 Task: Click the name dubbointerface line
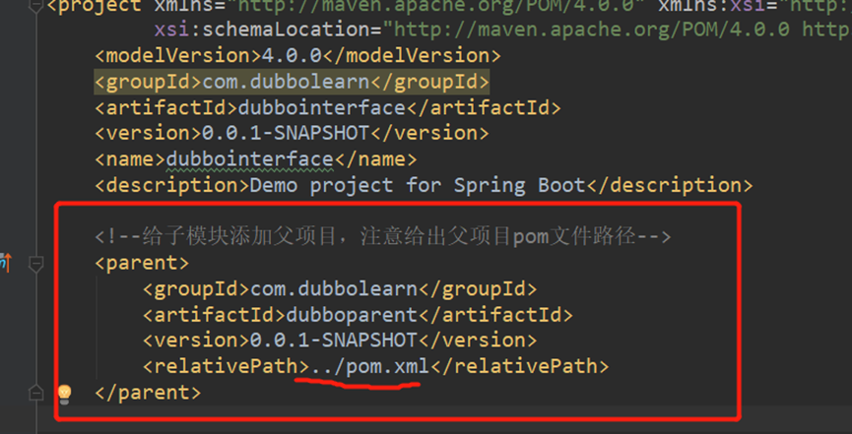tap(255, 159)
